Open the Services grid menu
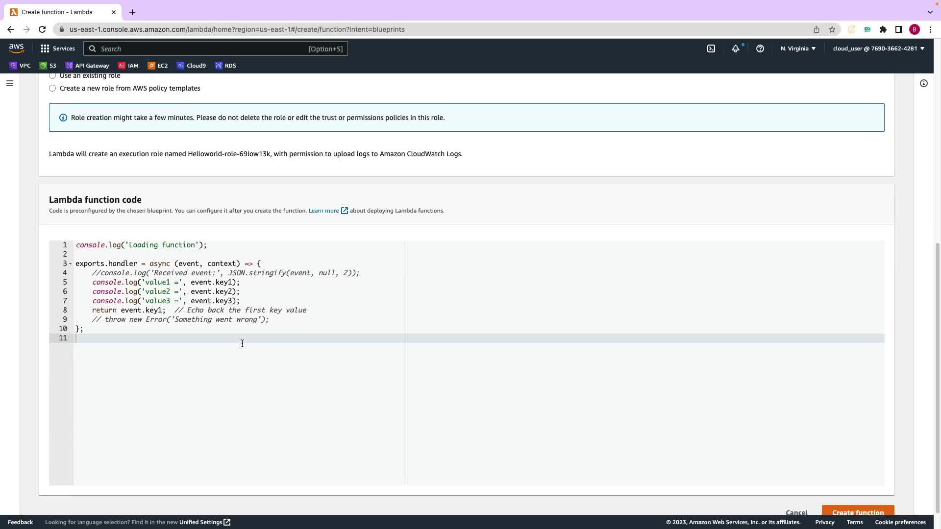This screenshot has width=941, height=529. pos(58,48)
